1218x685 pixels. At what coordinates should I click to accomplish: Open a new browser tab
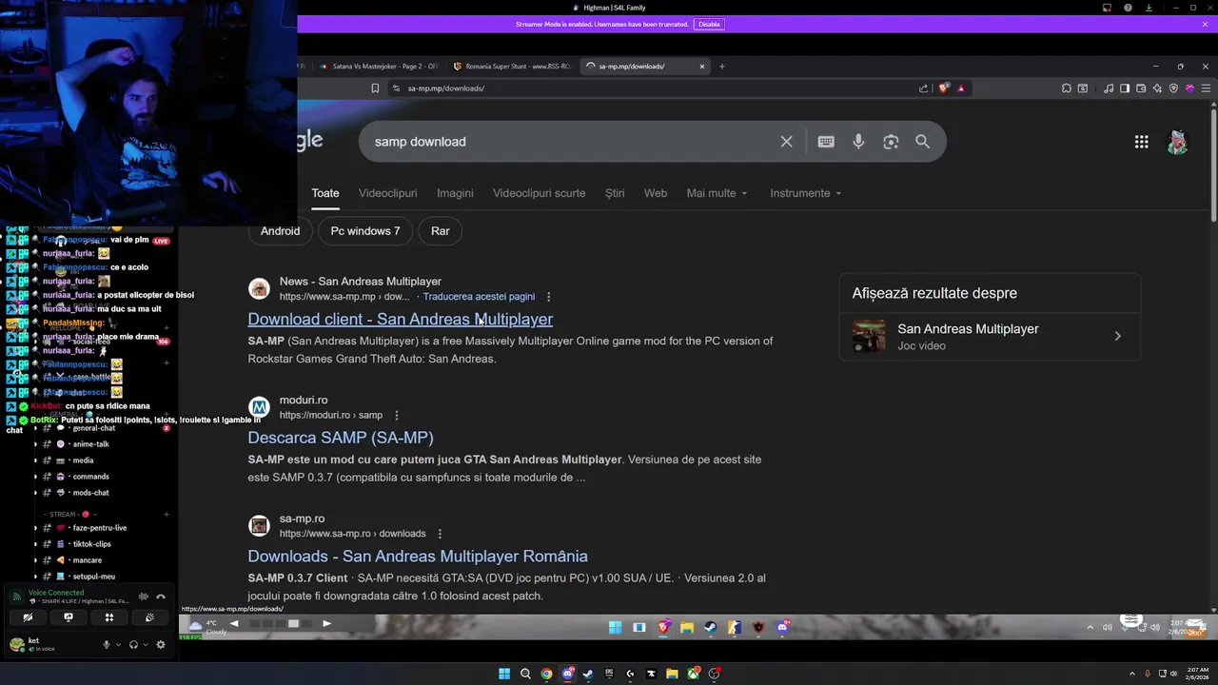(721, 67)
